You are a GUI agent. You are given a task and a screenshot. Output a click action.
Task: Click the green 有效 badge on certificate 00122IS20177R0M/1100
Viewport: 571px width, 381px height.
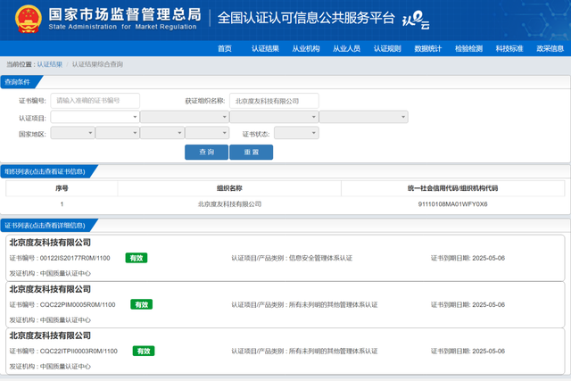[136, 258]
